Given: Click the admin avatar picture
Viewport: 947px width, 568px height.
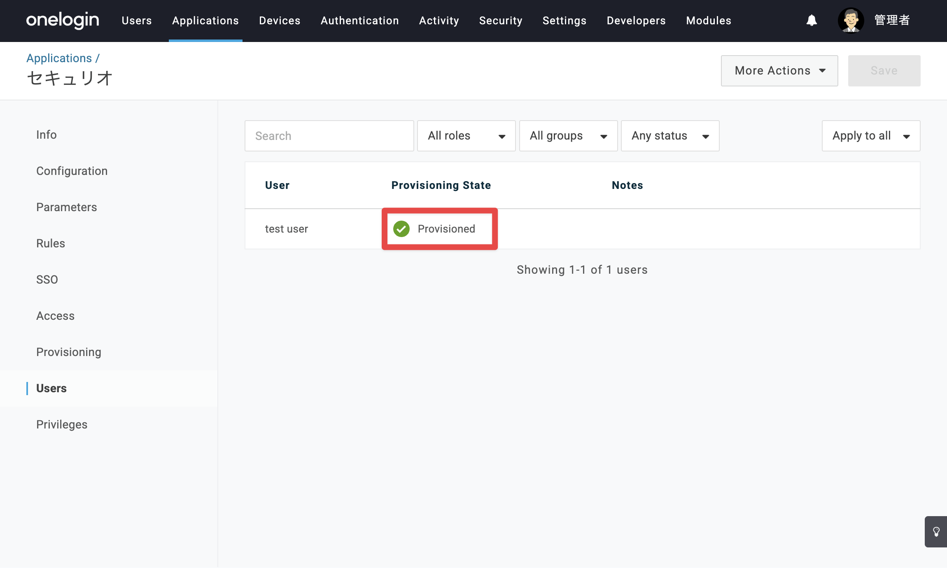Looking at the screenshot, I should [x=851, y=20].
